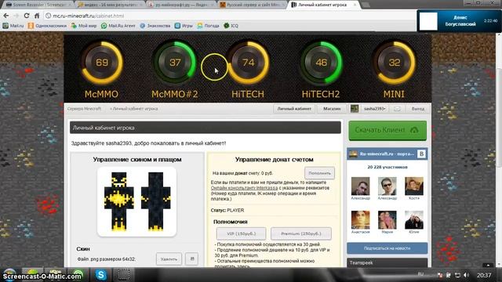Open the browser home page icon
Viewport: 502px width, 282px height.
(x=37, y=16)
